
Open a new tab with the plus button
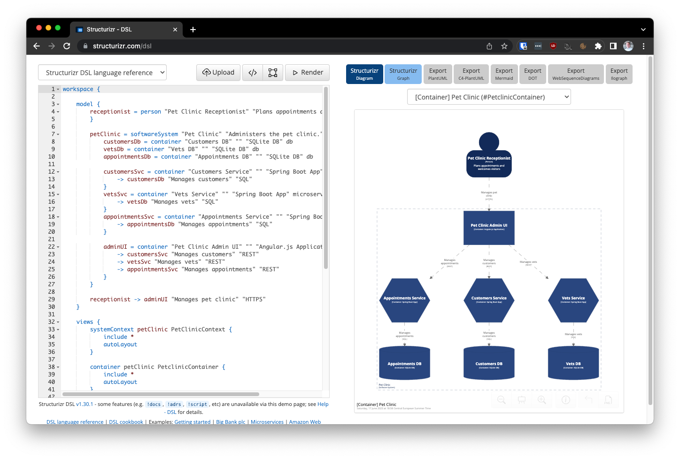click(193, 30)
